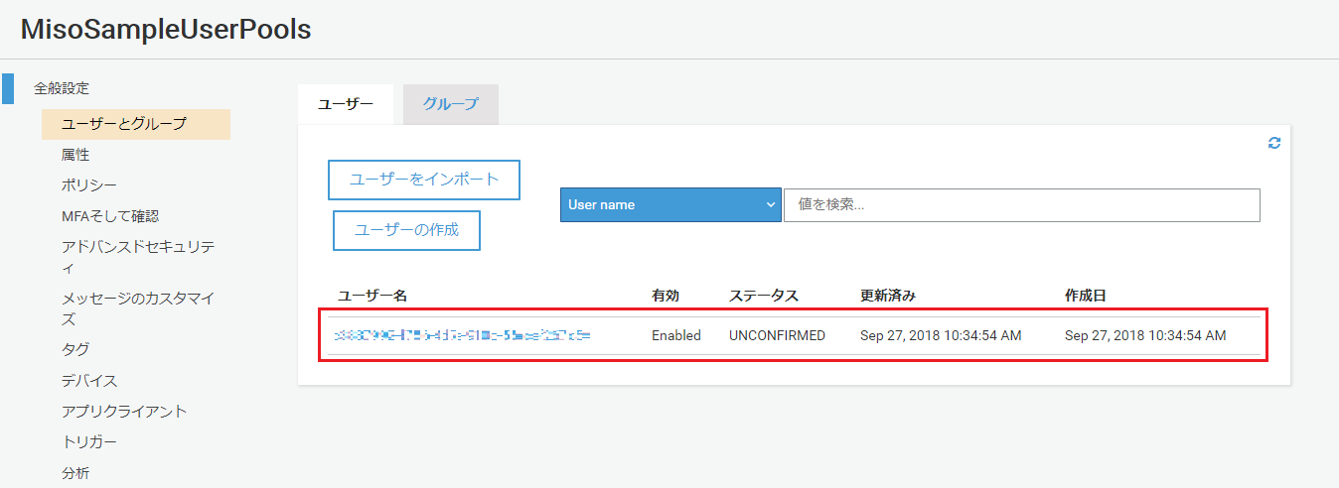1339x488 pixels.
Task: Go to 属性 settings in sidebar
Action: coord(75,155)
